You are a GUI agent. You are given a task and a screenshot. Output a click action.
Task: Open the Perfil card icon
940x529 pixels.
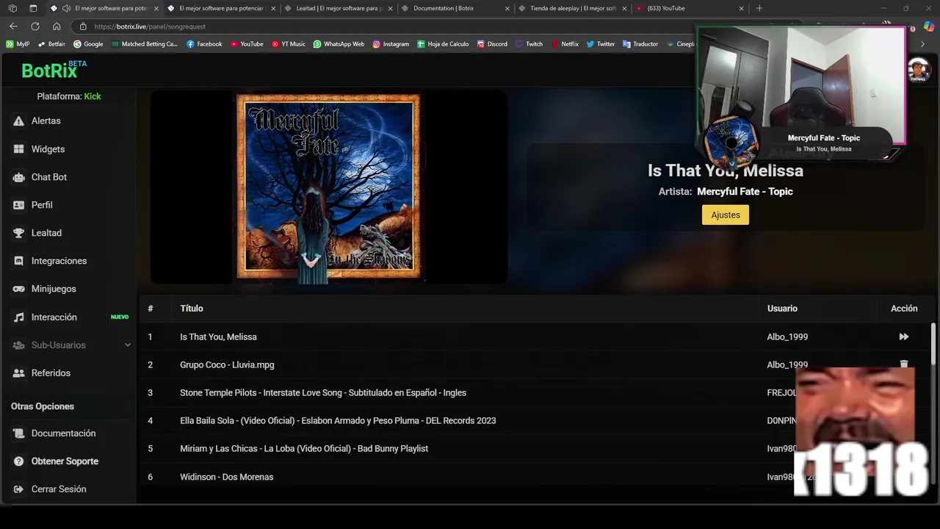(18, 205)
